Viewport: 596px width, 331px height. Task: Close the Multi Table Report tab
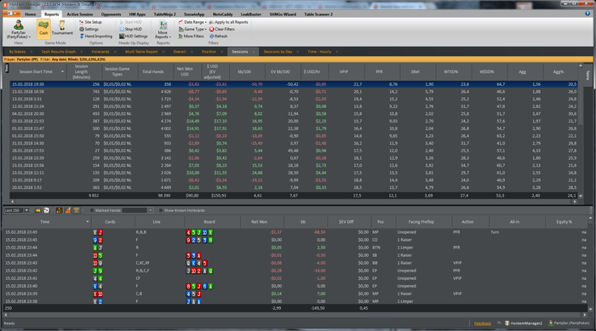(163, 52)
